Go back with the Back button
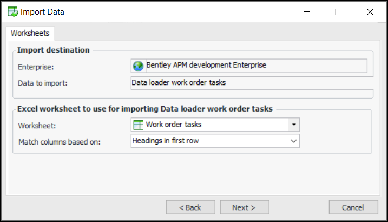The height and width of the screenshot is (222, 388). (x=190, y=207)
